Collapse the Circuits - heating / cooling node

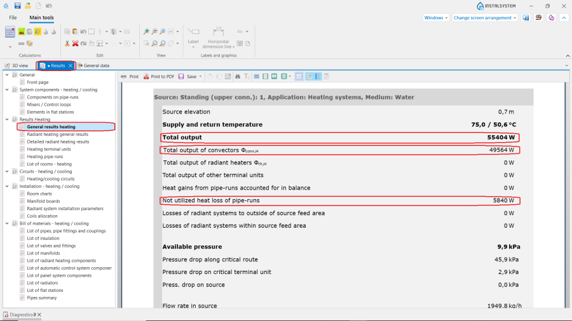coord(7,171)
